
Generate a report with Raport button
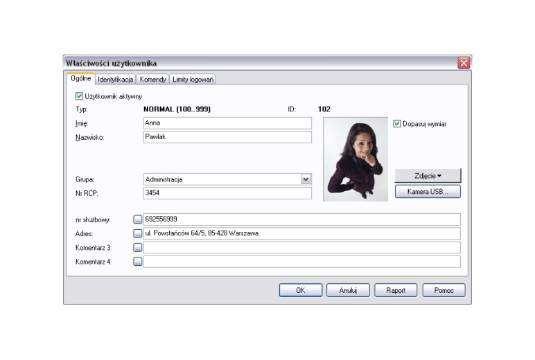396,290
